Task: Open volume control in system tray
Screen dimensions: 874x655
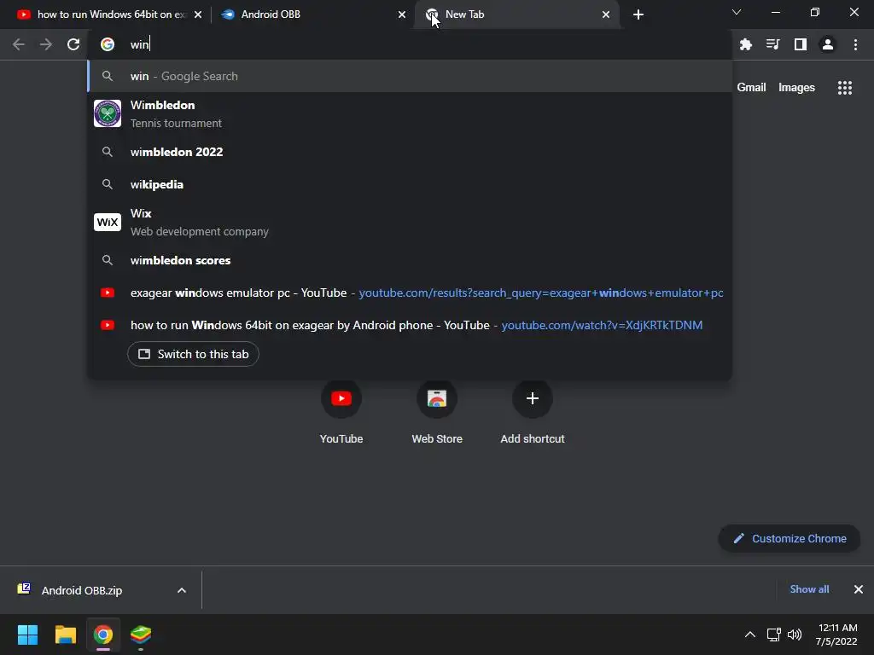Action: point(795,635)
